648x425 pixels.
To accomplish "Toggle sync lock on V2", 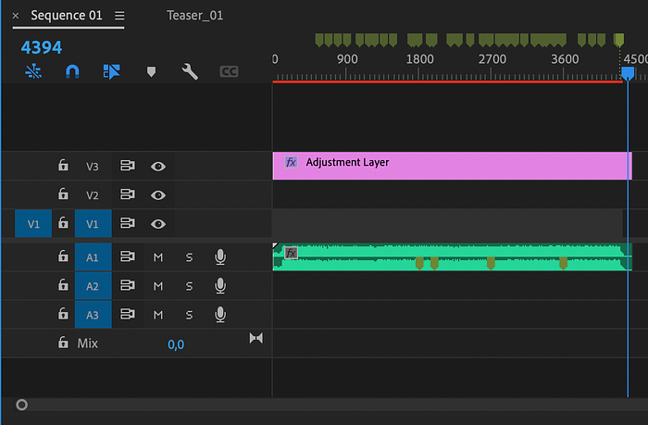I will (x=128, y=194).
